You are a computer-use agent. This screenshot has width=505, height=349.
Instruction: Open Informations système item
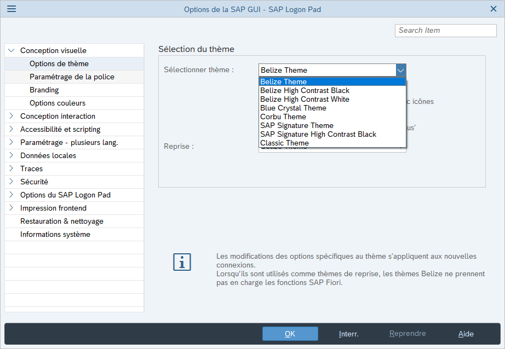(x=74, y=235)
